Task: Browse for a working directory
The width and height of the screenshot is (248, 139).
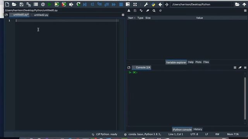Action: point(237,4)
